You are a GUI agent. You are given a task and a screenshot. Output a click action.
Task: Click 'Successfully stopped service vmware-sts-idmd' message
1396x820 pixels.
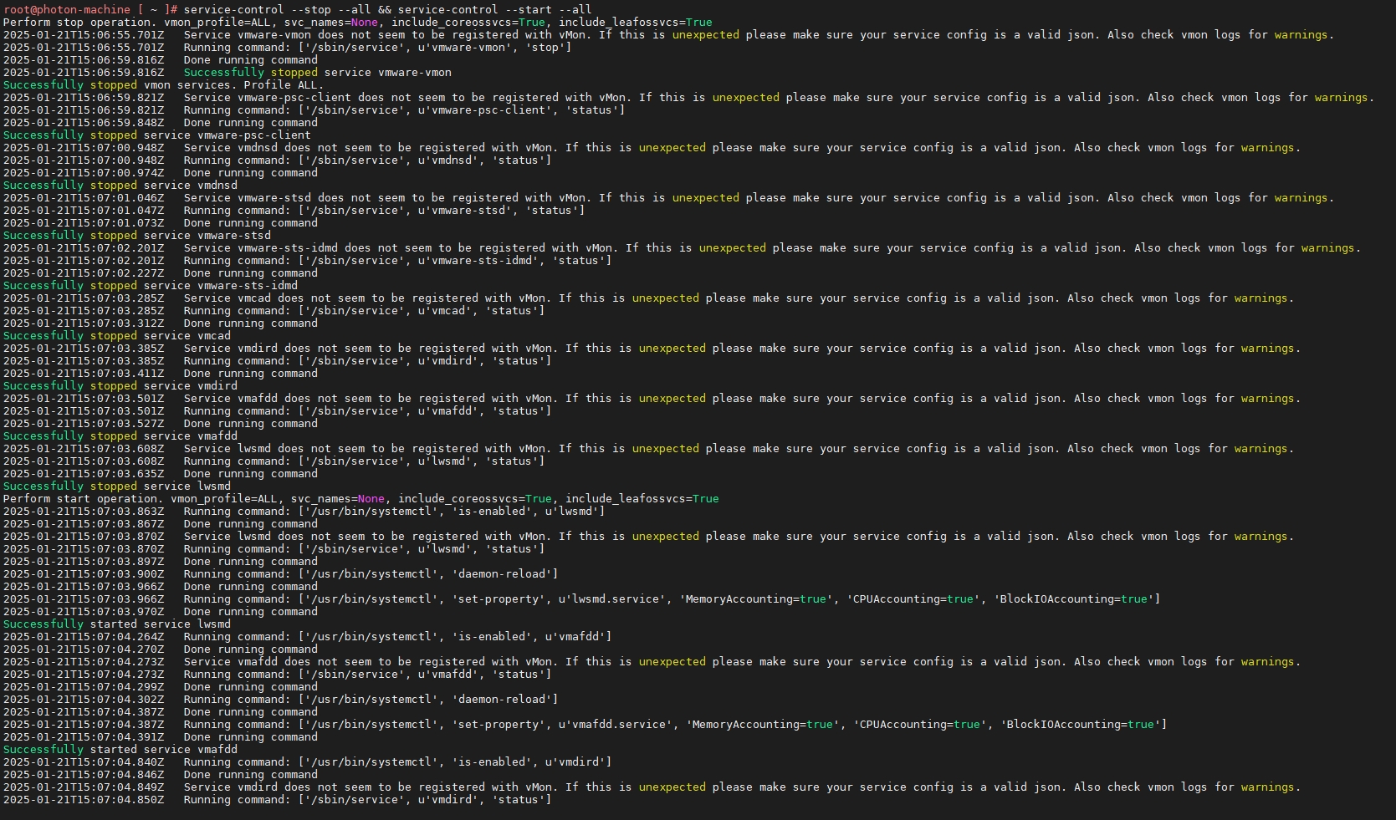click(x=150, y=286)
